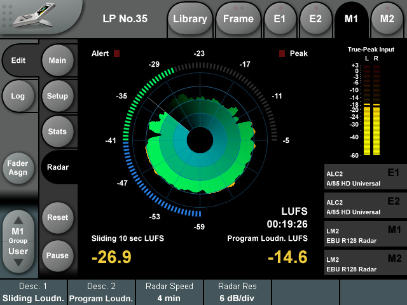This screenshot has height=305, width=407.
Task: Click the True-Peak Input label
Action: pyautogui.click(x=371, y=50)
